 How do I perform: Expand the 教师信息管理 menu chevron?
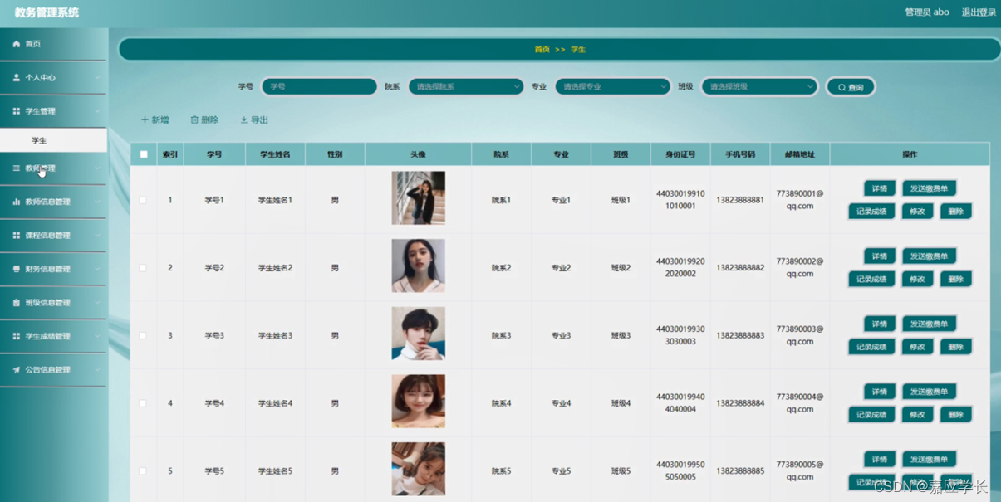pos(97,202)
